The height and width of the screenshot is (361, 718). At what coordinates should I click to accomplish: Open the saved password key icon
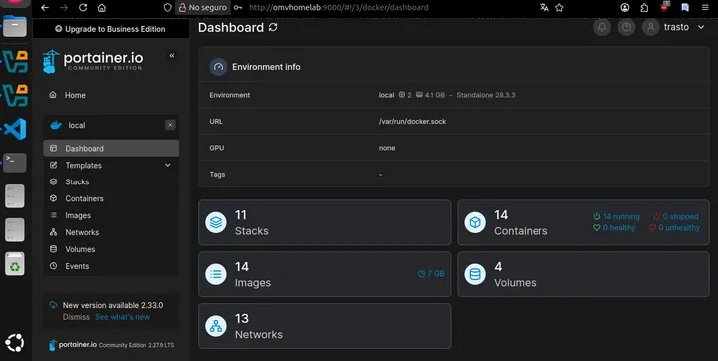tap(238, 7)
